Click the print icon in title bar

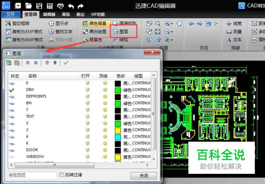[60, 6]
